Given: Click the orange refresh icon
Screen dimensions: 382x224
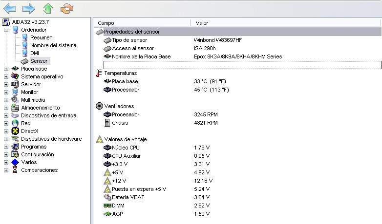Looking at the screenshot, I should click(x=67, y=9).
